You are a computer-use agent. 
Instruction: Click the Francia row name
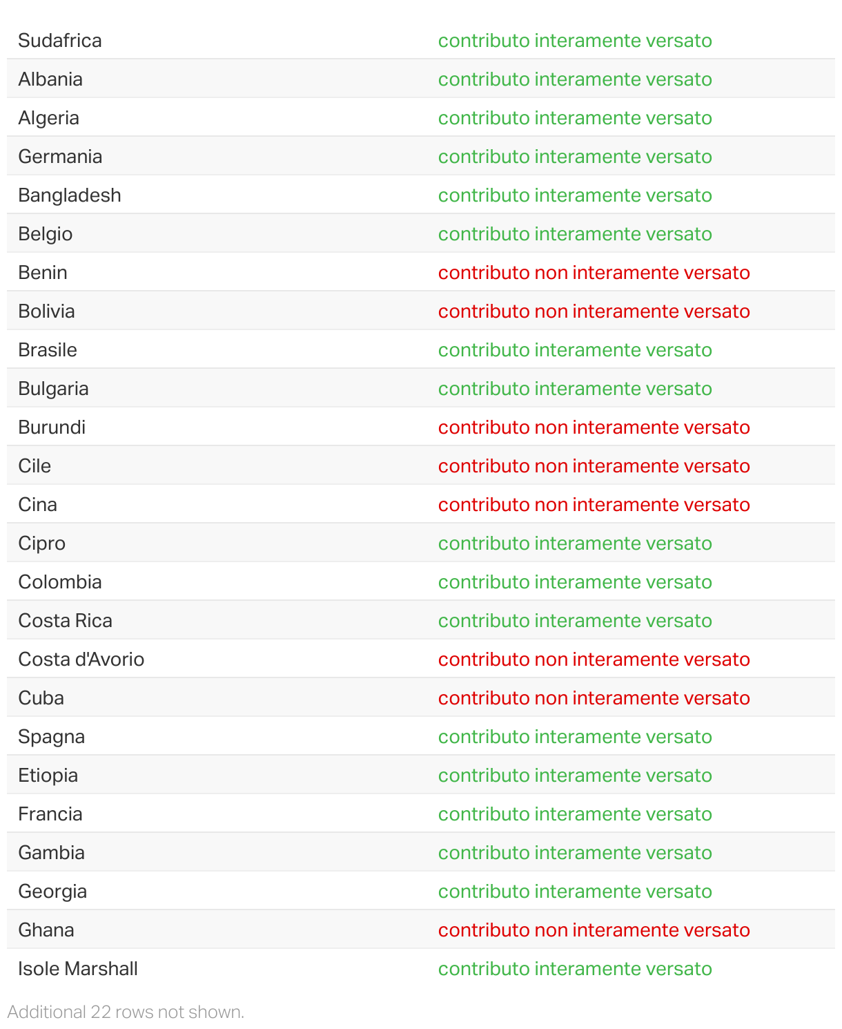click(x=50, y=814)
